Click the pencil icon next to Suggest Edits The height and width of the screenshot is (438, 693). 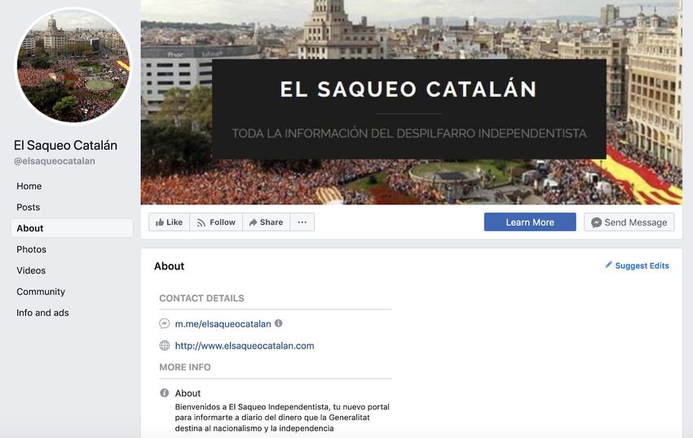pos(608,265)
